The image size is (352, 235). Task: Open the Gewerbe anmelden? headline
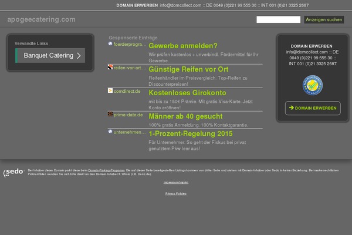183,46
